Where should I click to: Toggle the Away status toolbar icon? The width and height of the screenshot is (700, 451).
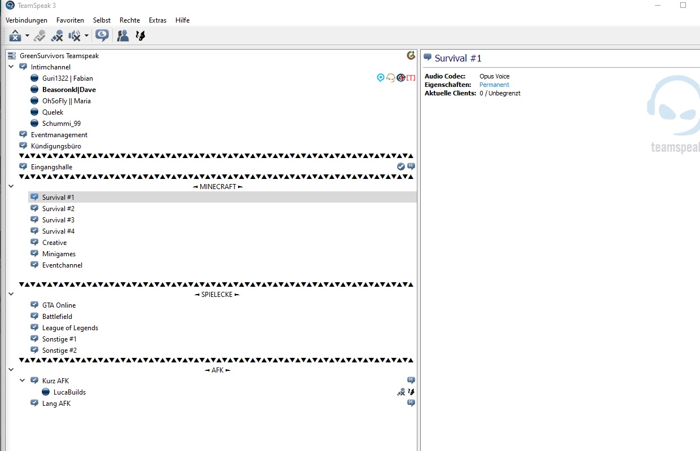[x=102, y=36]
